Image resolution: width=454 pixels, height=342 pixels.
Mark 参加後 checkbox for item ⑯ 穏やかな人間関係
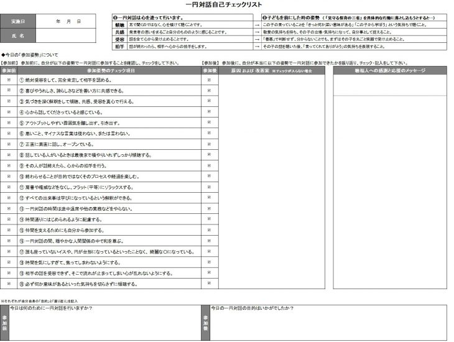point(210,241)
